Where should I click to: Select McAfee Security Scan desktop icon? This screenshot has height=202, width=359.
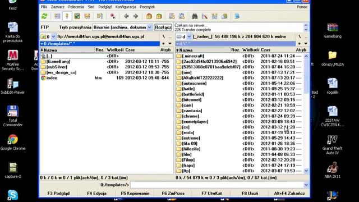coord(13,61)
